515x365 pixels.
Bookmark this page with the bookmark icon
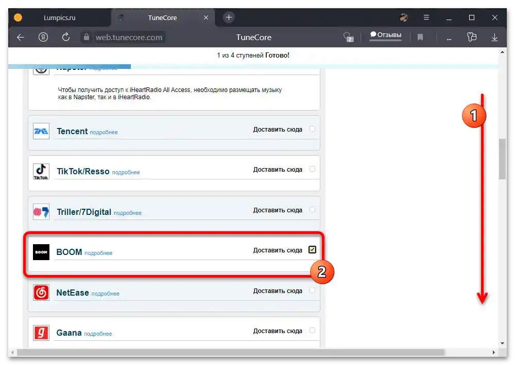click(x=420, y=38)
